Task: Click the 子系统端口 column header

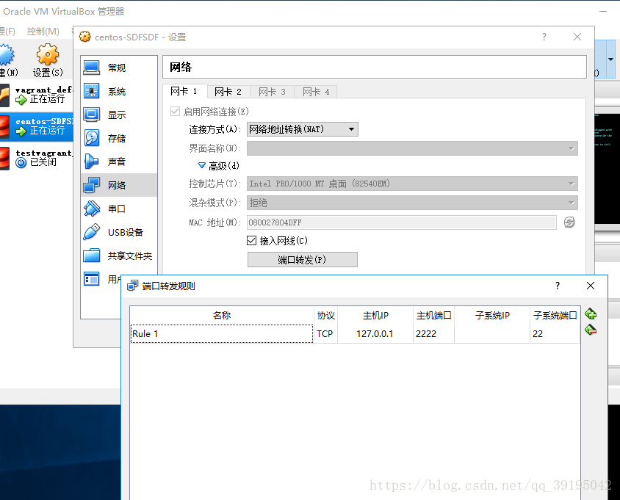Action: pos(555,316)
